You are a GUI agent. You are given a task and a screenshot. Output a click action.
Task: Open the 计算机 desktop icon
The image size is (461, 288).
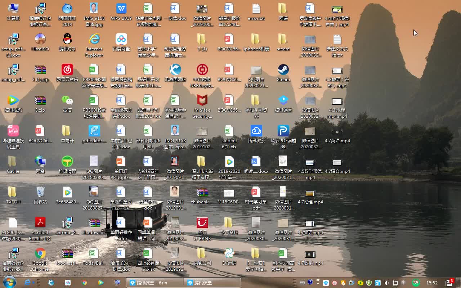click(13, 12)
